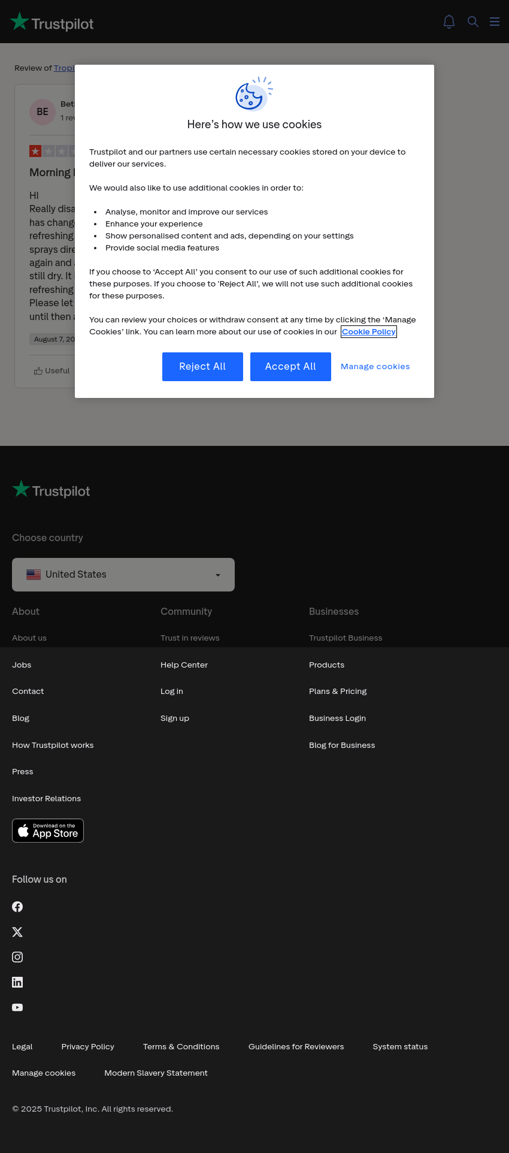509x1153 pixels.
Task: Open the Facebook social icon
Action: pos(17,907)
